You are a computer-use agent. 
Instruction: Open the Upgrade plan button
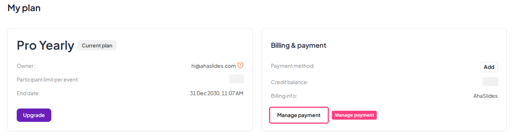34,115
